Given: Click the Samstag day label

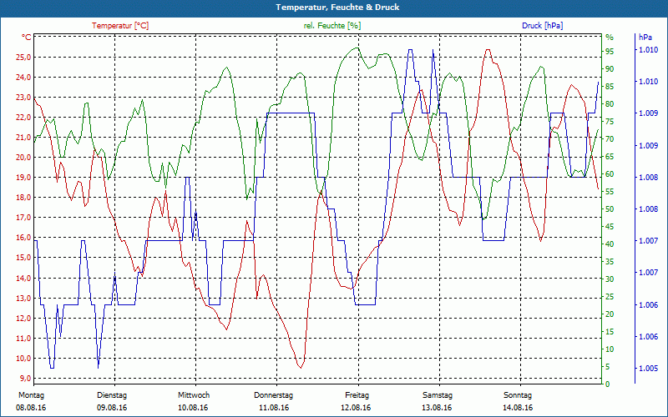Looking at the screenshot, I should [438, 395].
